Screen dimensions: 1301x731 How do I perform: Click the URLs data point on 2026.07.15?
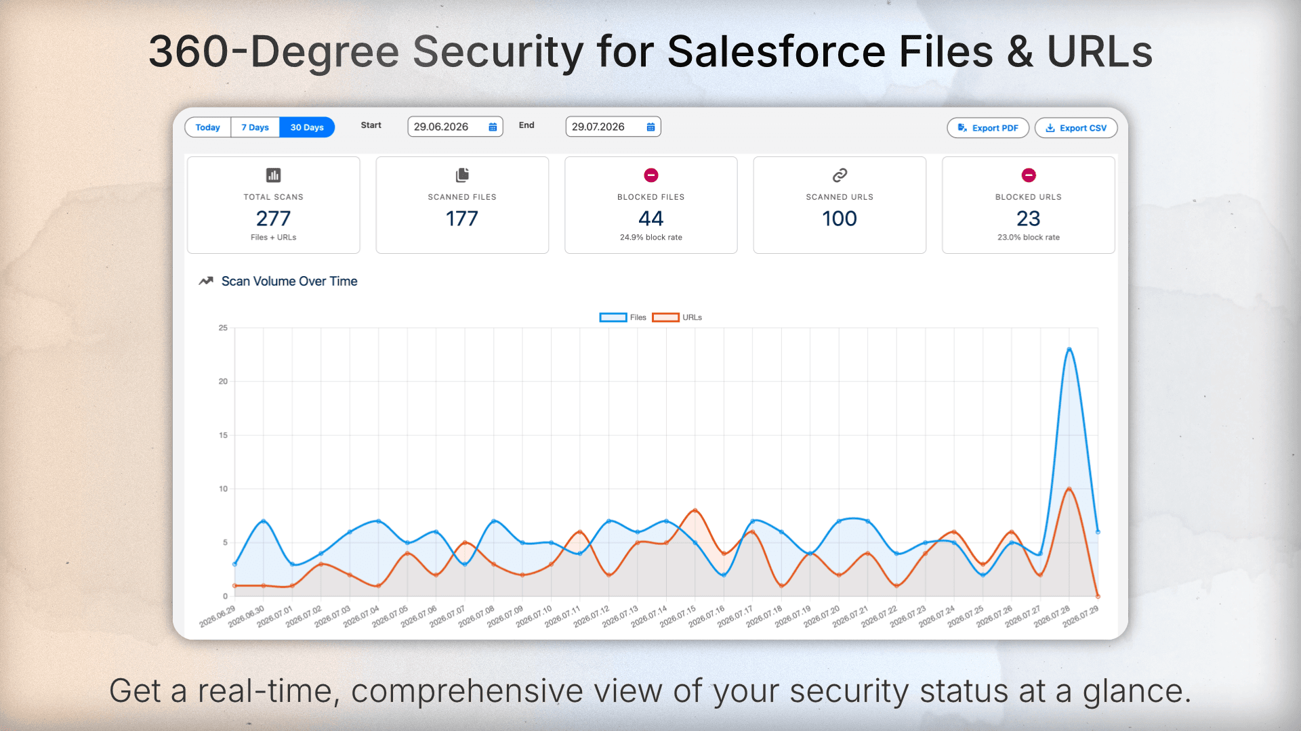(695, 510)
